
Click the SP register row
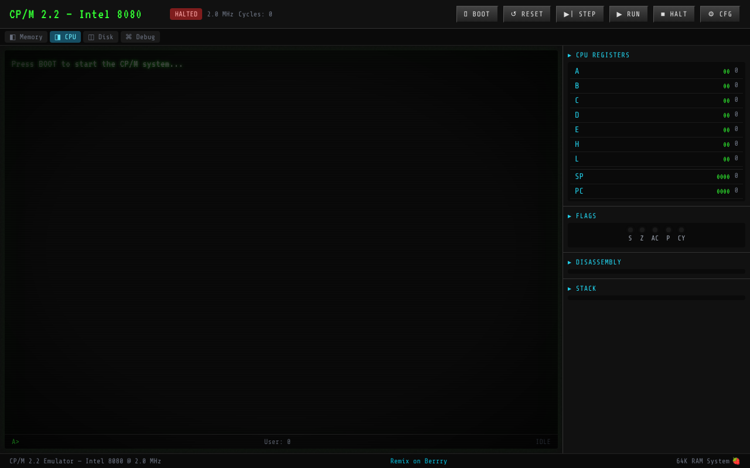(656, 177)
